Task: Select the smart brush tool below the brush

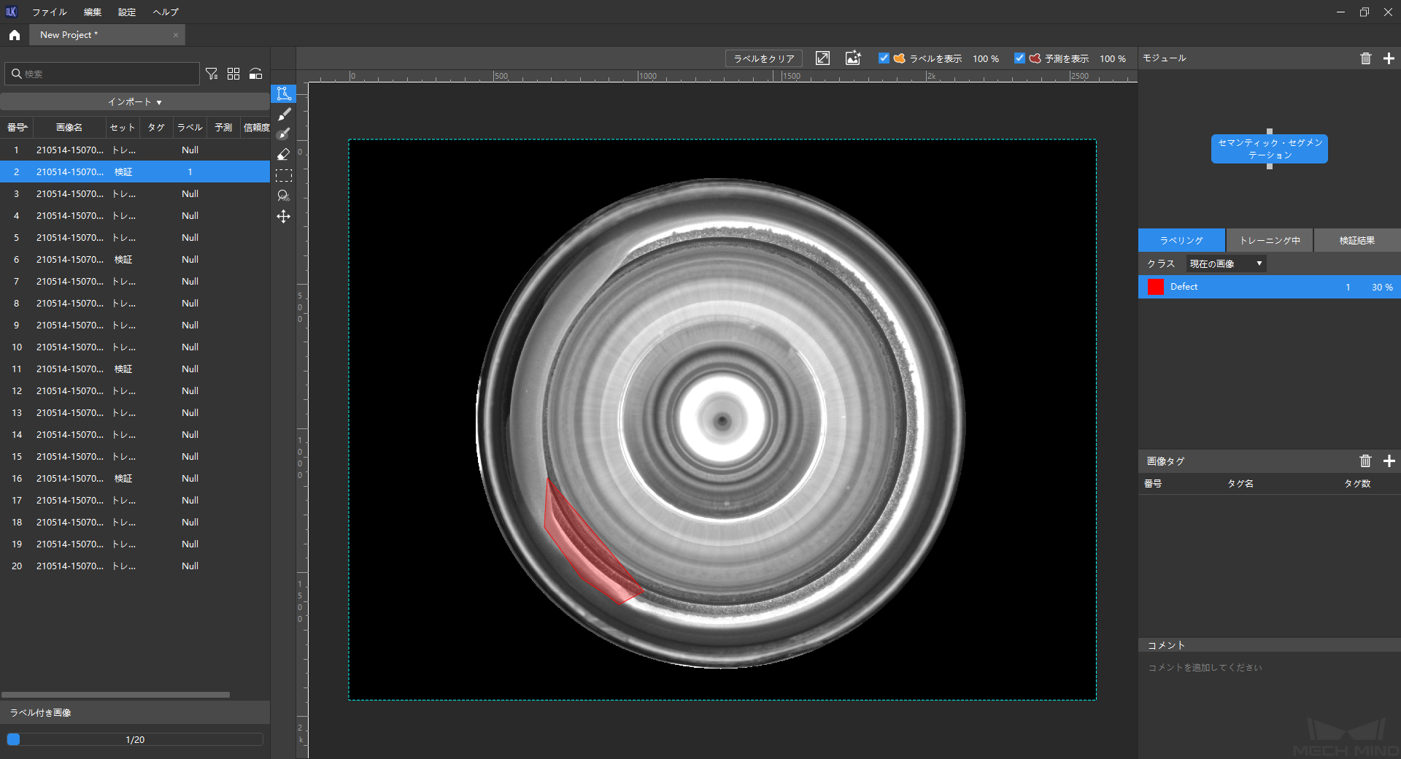Action: point(284,134)
